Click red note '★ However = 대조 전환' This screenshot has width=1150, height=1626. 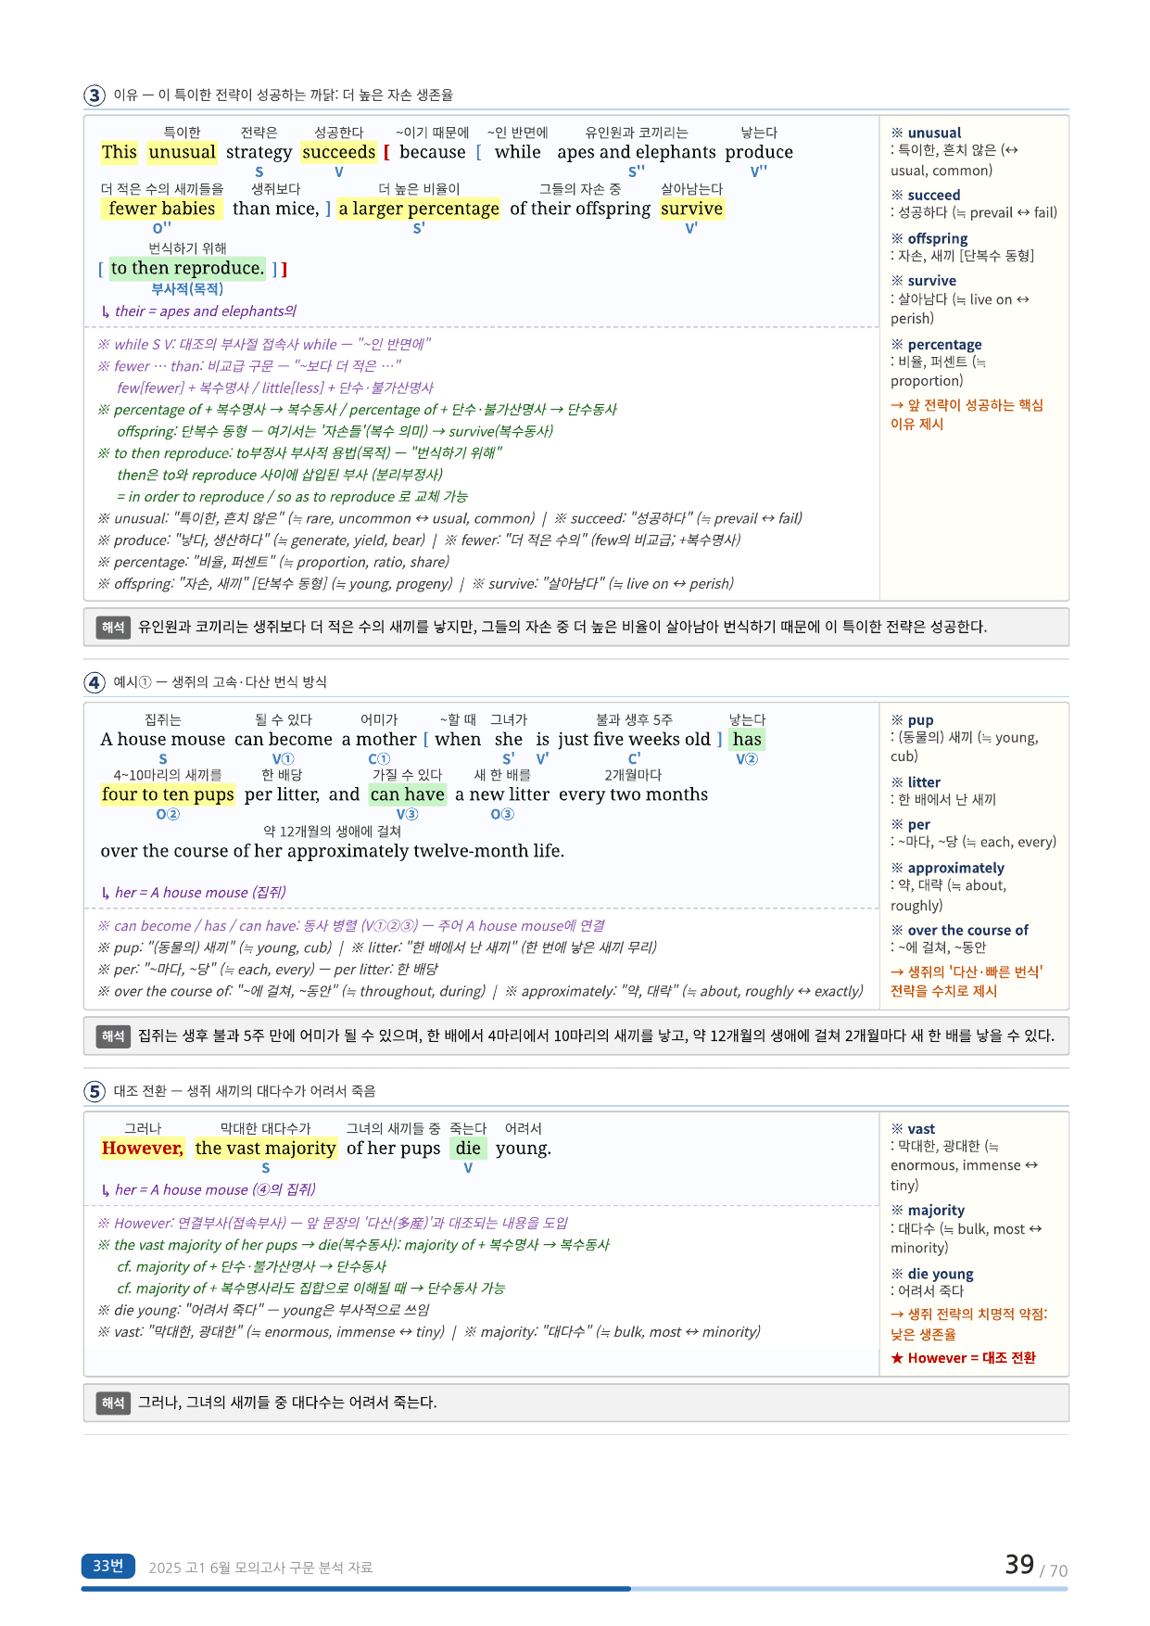(x=964, y=1358)
